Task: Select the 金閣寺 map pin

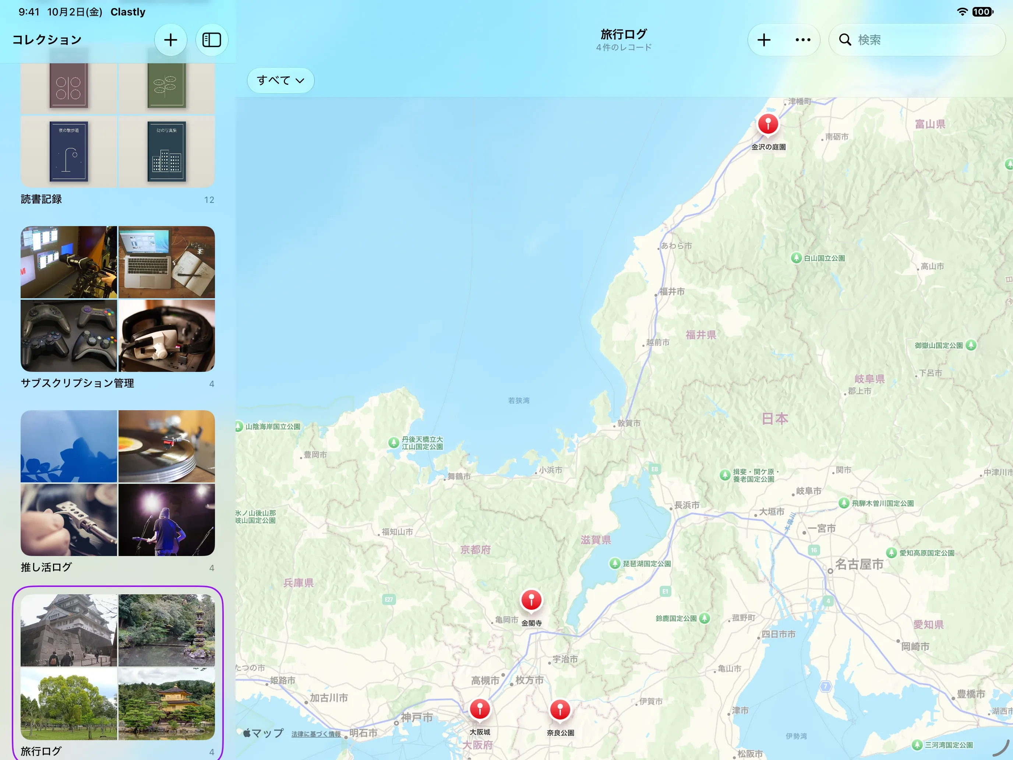Action: (531, 600)
